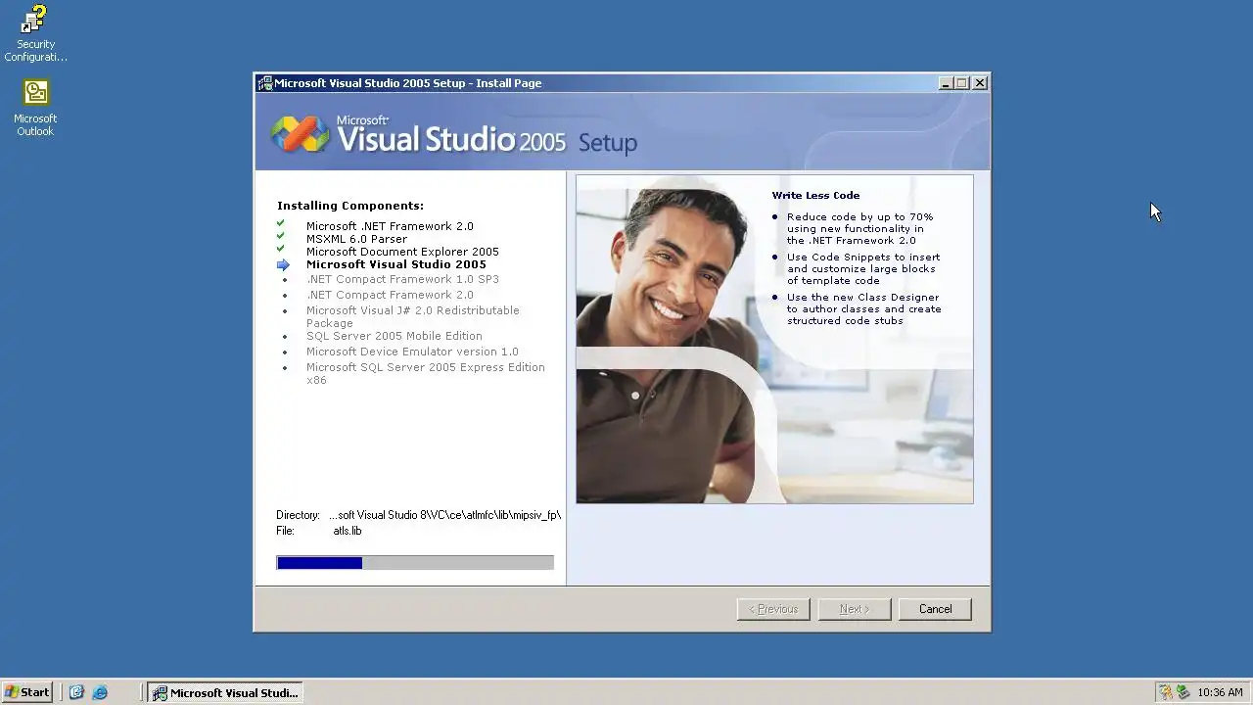Select 'Microsoft Document Explorer 2005' item
1253x705 pixels.
(x=402, y=252)
